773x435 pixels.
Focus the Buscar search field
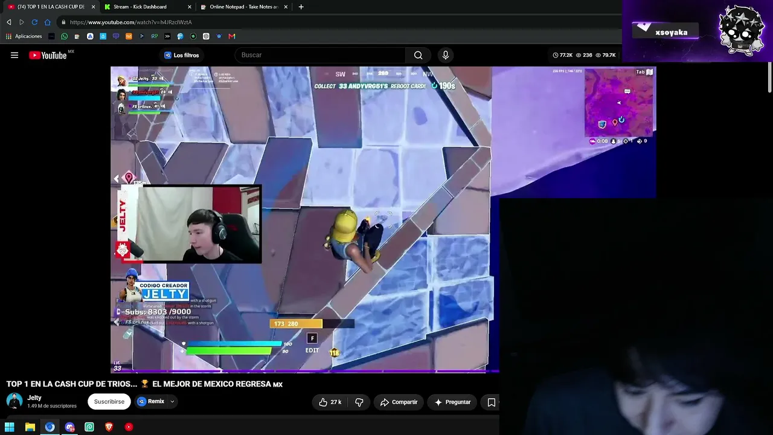coord(320,55)
